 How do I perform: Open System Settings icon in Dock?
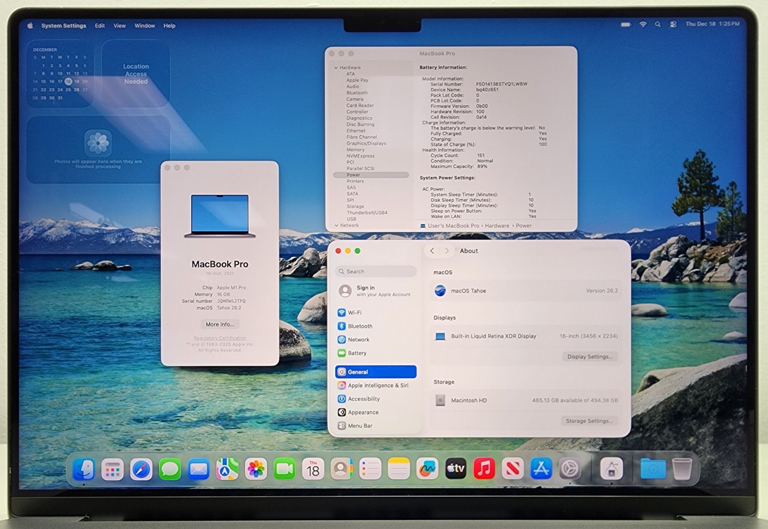pyautogui.click(x=570, y=469)
